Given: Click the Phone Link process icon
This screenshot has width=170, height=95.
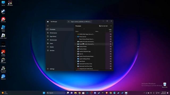Looking at the screenshot, I should [x=78, y=37].
